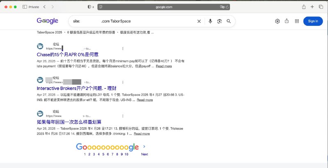Image resolution: width=328 pixels, height=168 pixels.
Task: Go to results page 6
Action: (x=108, y=154)
